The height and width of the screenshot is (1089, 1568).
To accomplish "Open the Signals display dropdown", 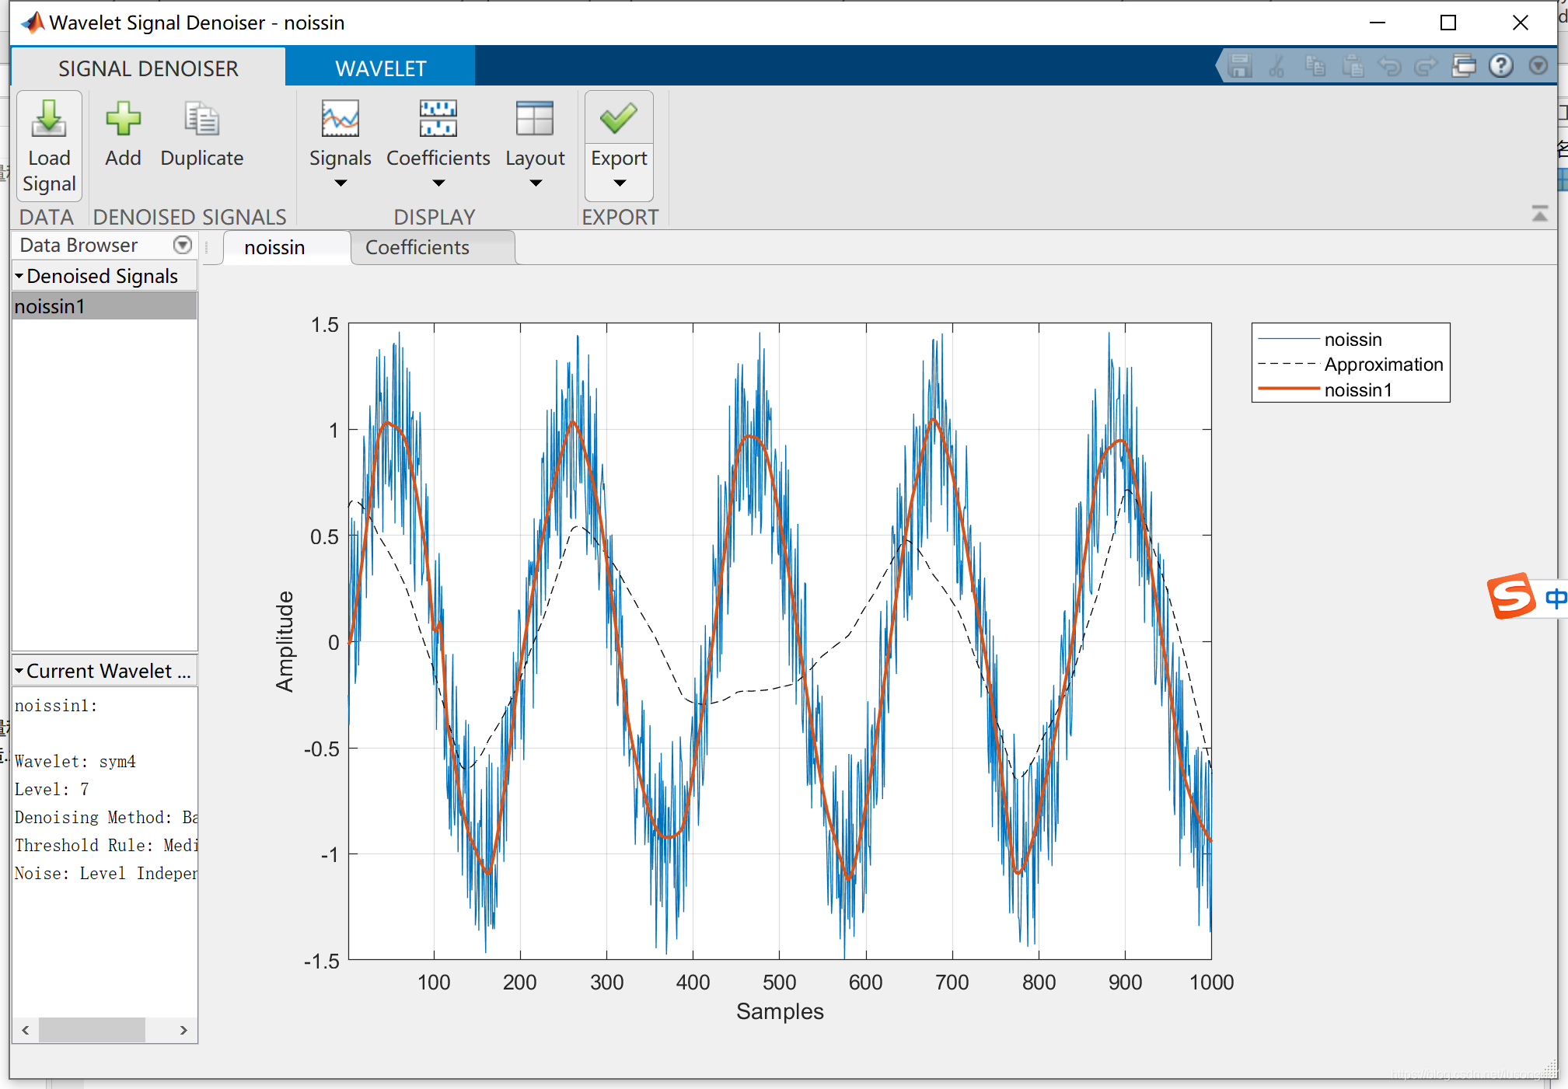I will pos(340,183).
